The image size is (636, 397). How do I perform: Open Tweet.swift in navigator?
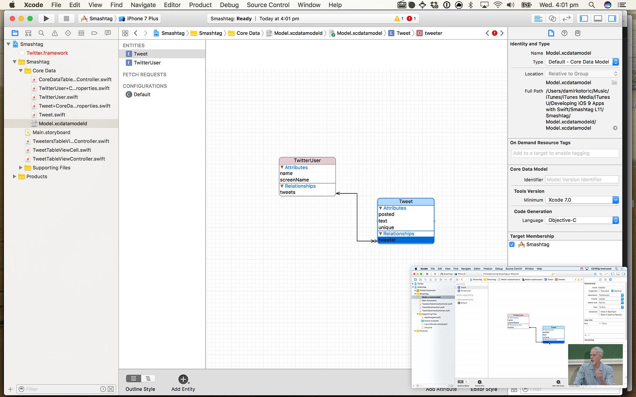click(x=52, y=115)
